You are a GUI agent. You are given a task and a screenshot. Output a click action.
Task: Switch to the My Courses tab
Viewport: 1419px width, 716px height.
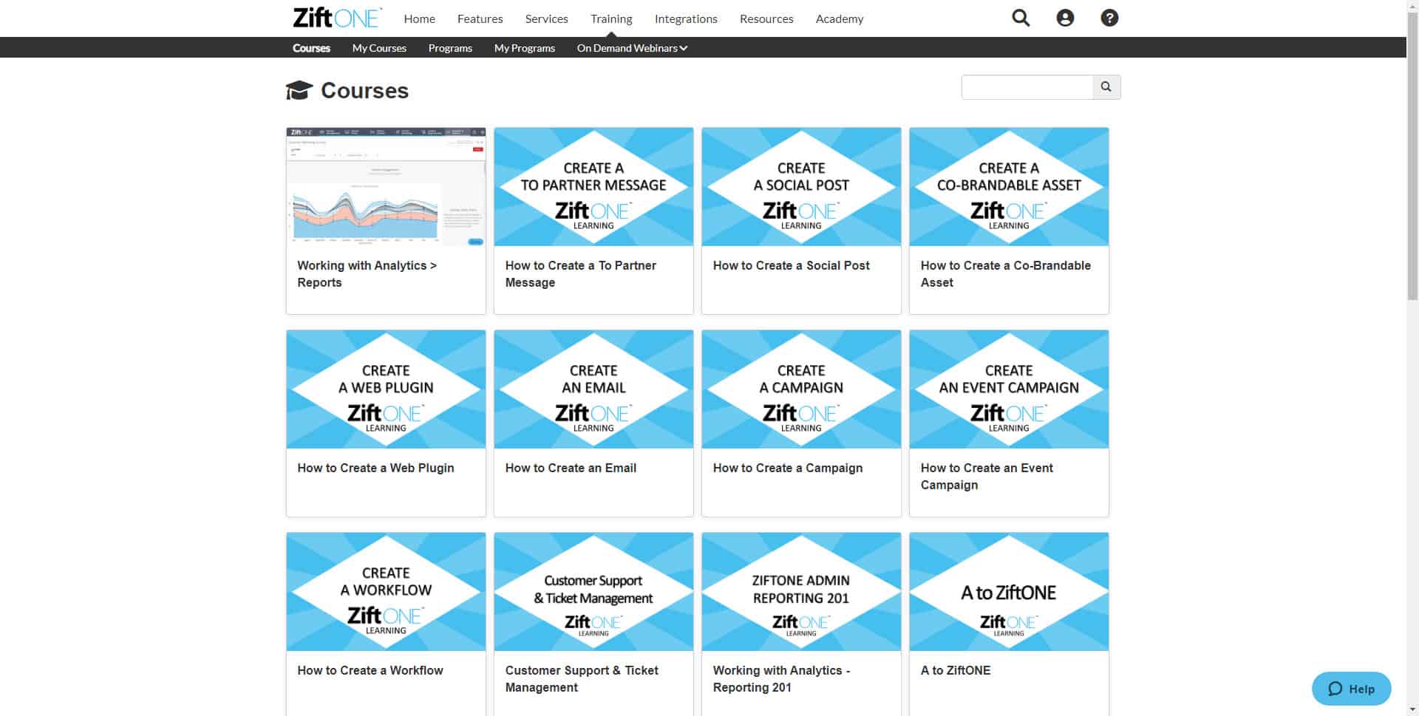coord(379,48)
